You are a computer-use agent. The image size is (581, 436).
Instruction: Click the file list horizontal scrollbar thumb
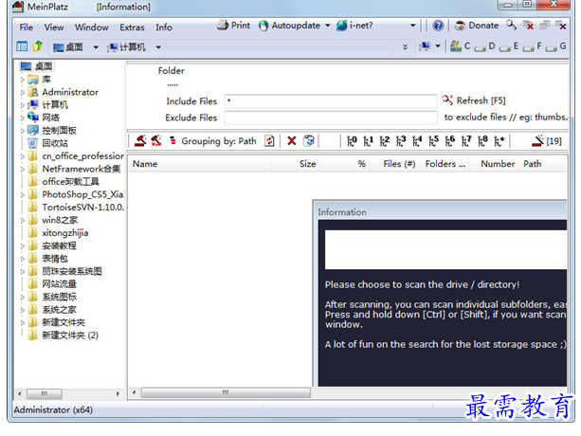(x=226, y=392)
